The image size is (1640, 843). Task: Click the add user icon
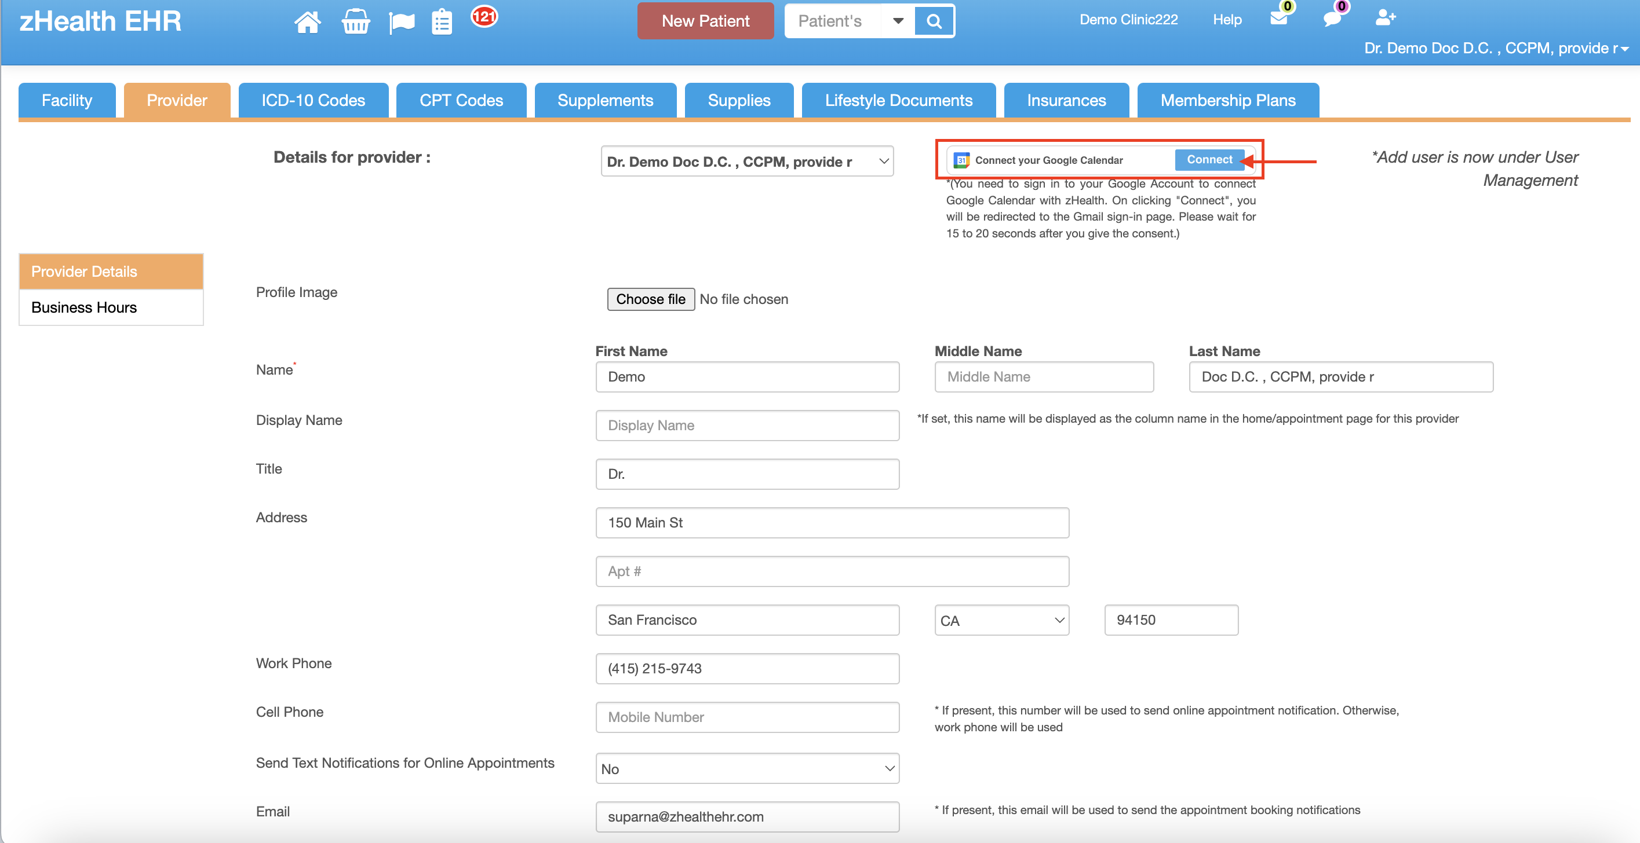1386,17
